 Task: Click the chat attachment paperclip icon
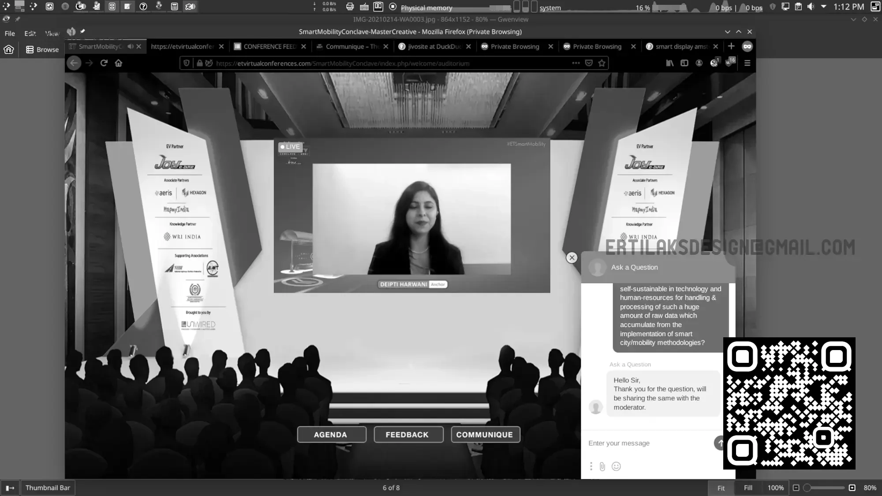click(602, 466)
